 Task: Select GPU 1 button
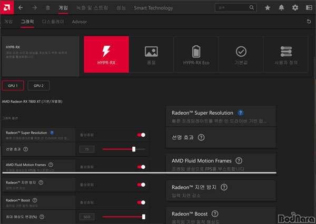[x=13, y=86]
